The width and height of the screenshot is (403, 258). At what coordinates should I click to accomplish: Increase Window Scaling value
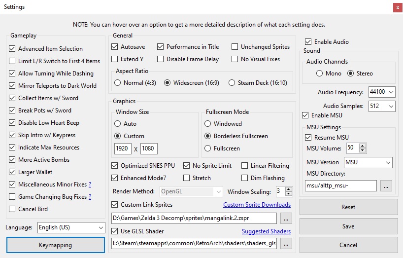coord(289,189)
